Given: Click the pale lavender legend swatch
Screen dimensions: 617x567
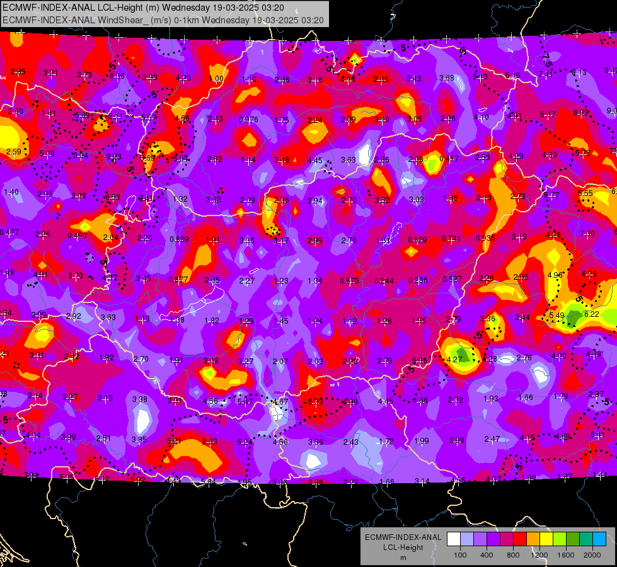Looking at the screenshot, I should coord(467,539).
